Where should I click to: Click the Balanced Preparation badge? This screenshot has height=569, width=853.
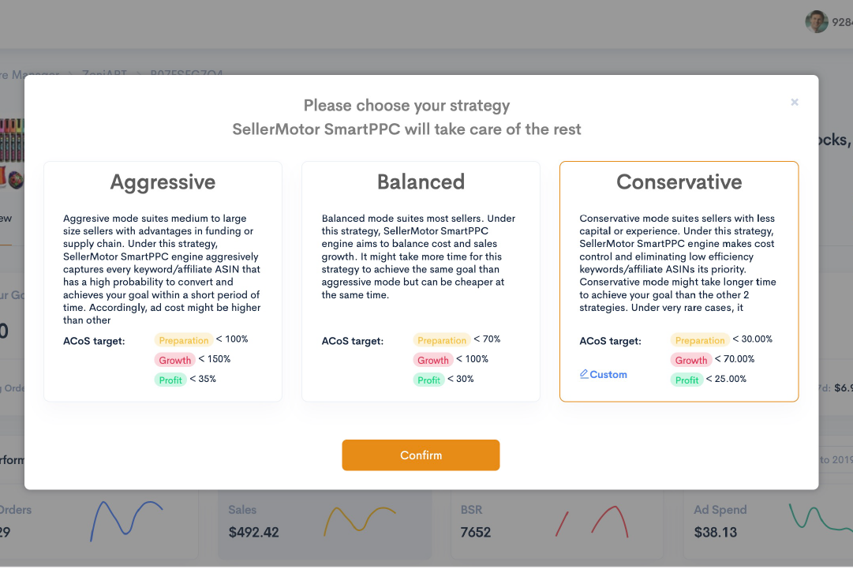[442, 340]
